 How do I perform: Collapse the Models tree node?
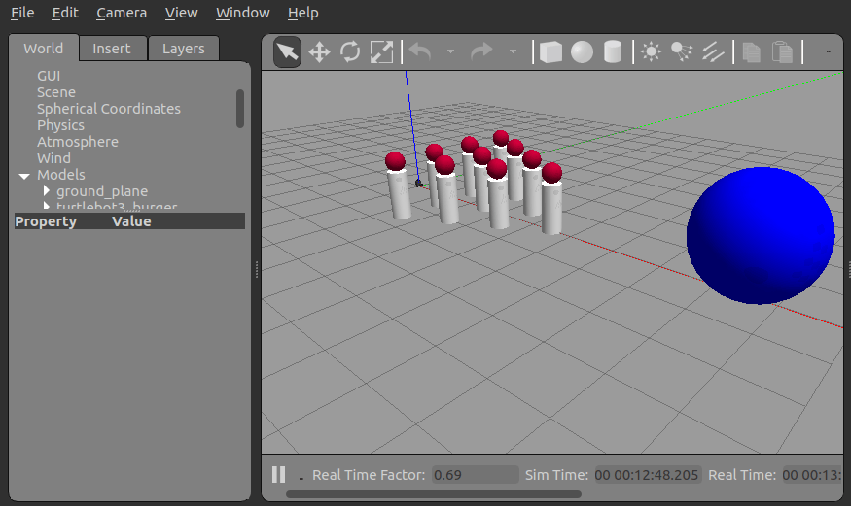click(24, 176)
